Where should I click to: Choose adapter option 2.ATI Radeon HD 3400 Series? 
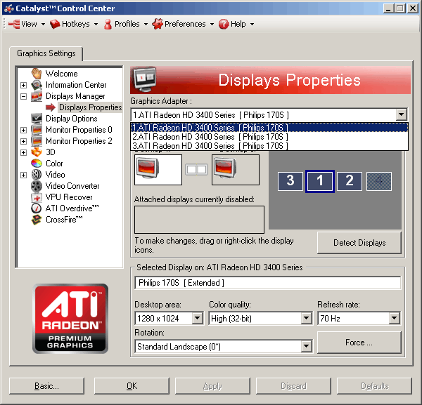pos(269,137)
